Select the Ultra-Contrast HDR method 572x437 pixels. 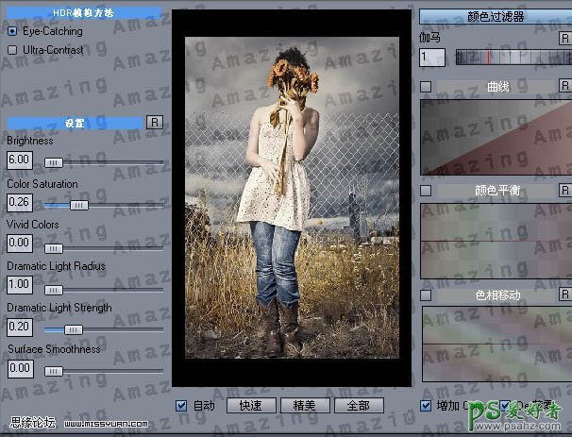(12, 49)
